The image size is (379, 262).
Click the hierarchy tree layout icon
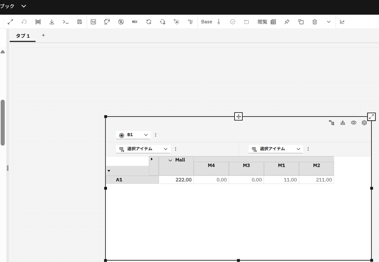point(190,22)
